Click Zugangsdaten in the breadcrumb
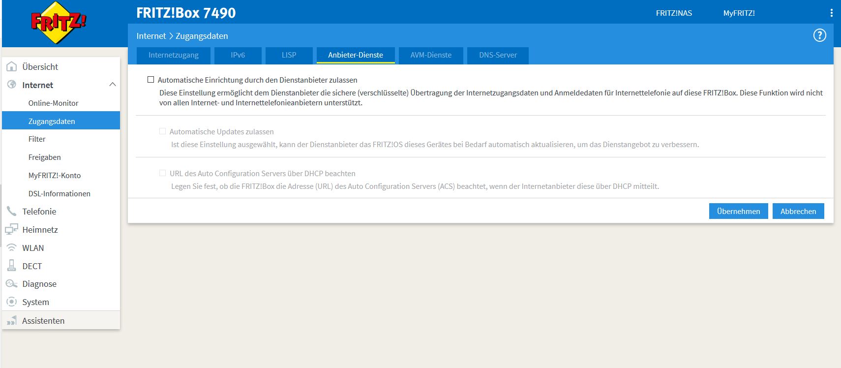 [202, 36]
